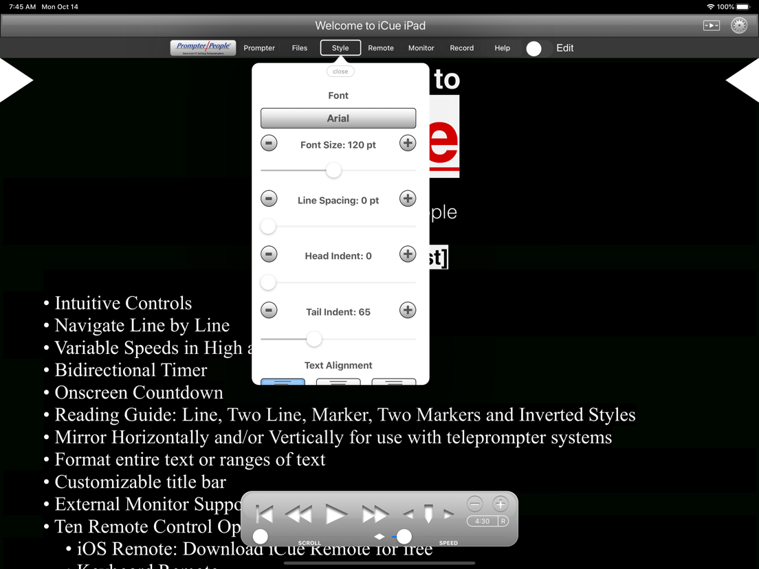The width and height of the screenshot is (759, 569).
Task: Decrease Tail Indent with minus icon
Action: tap(269, 310)
